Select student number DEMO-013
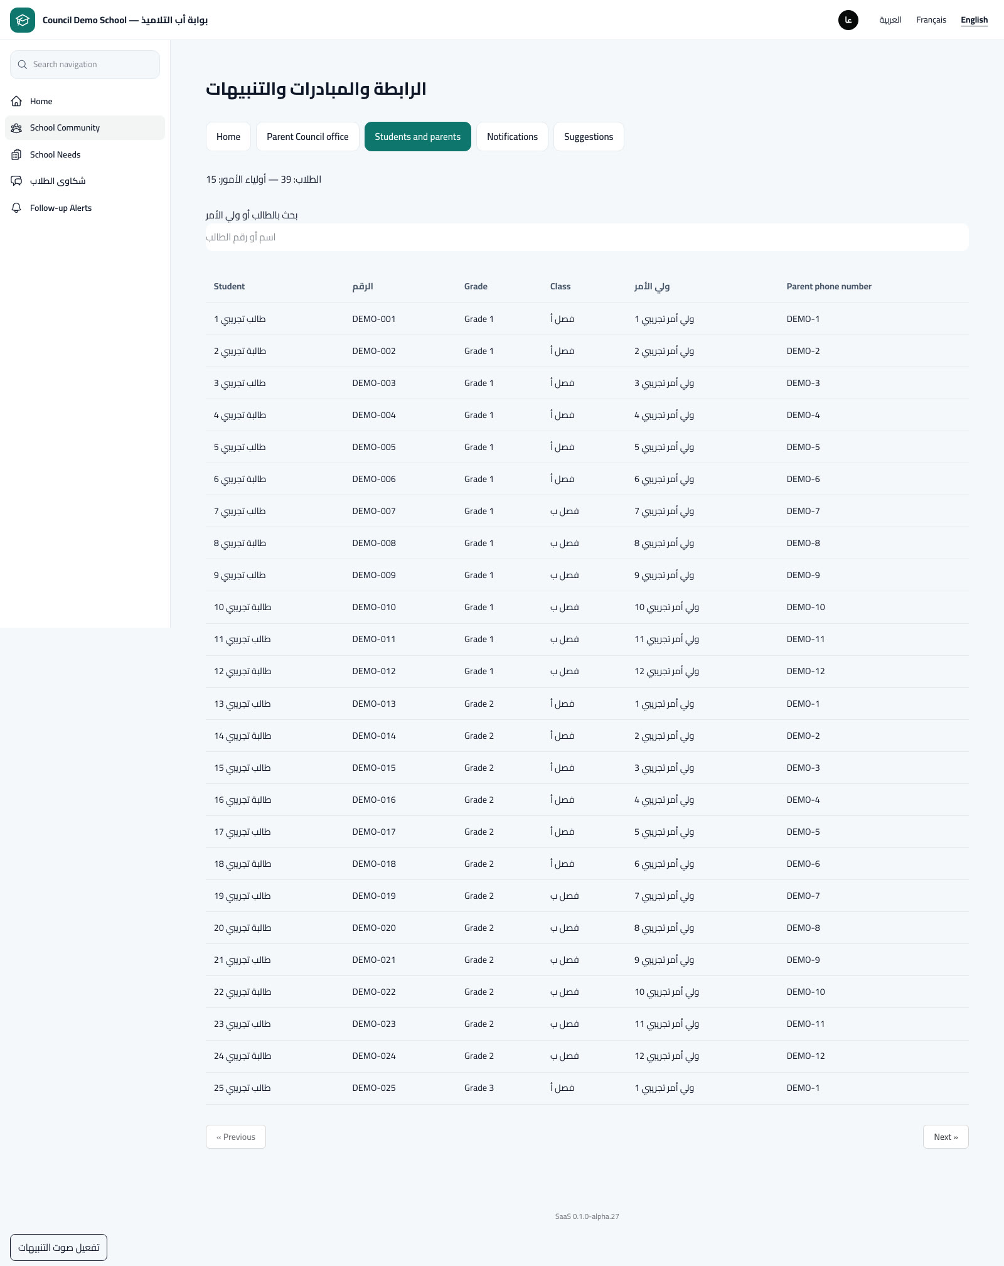This screenshot has height=1266, width=1004. pos(374,704)
